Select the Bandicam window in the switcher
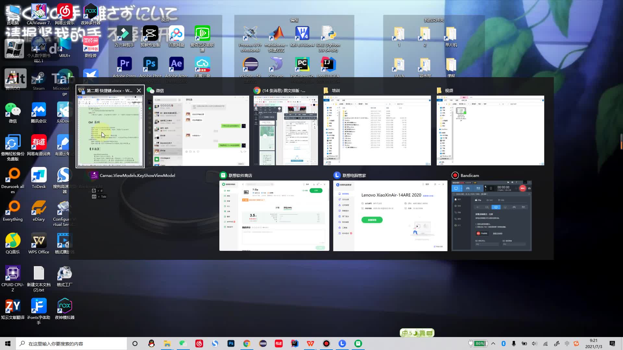 [491, 216]
